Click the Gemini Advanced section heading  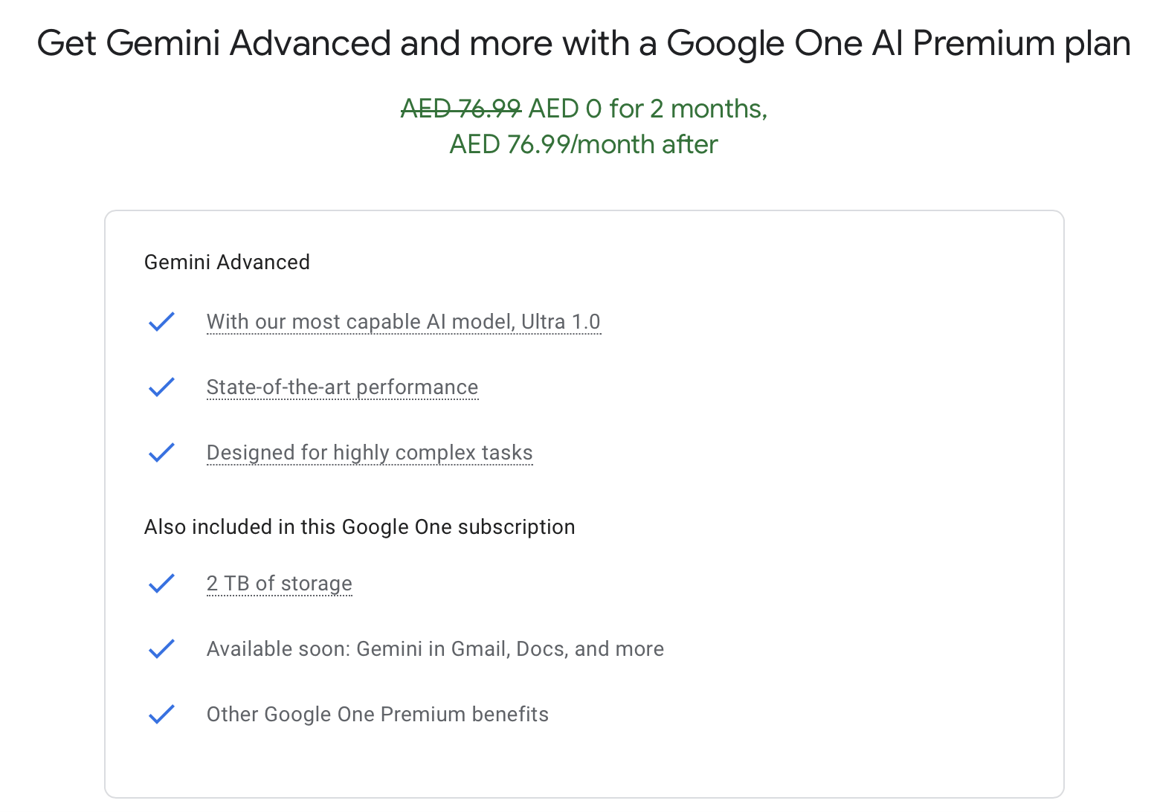[227, 262]
